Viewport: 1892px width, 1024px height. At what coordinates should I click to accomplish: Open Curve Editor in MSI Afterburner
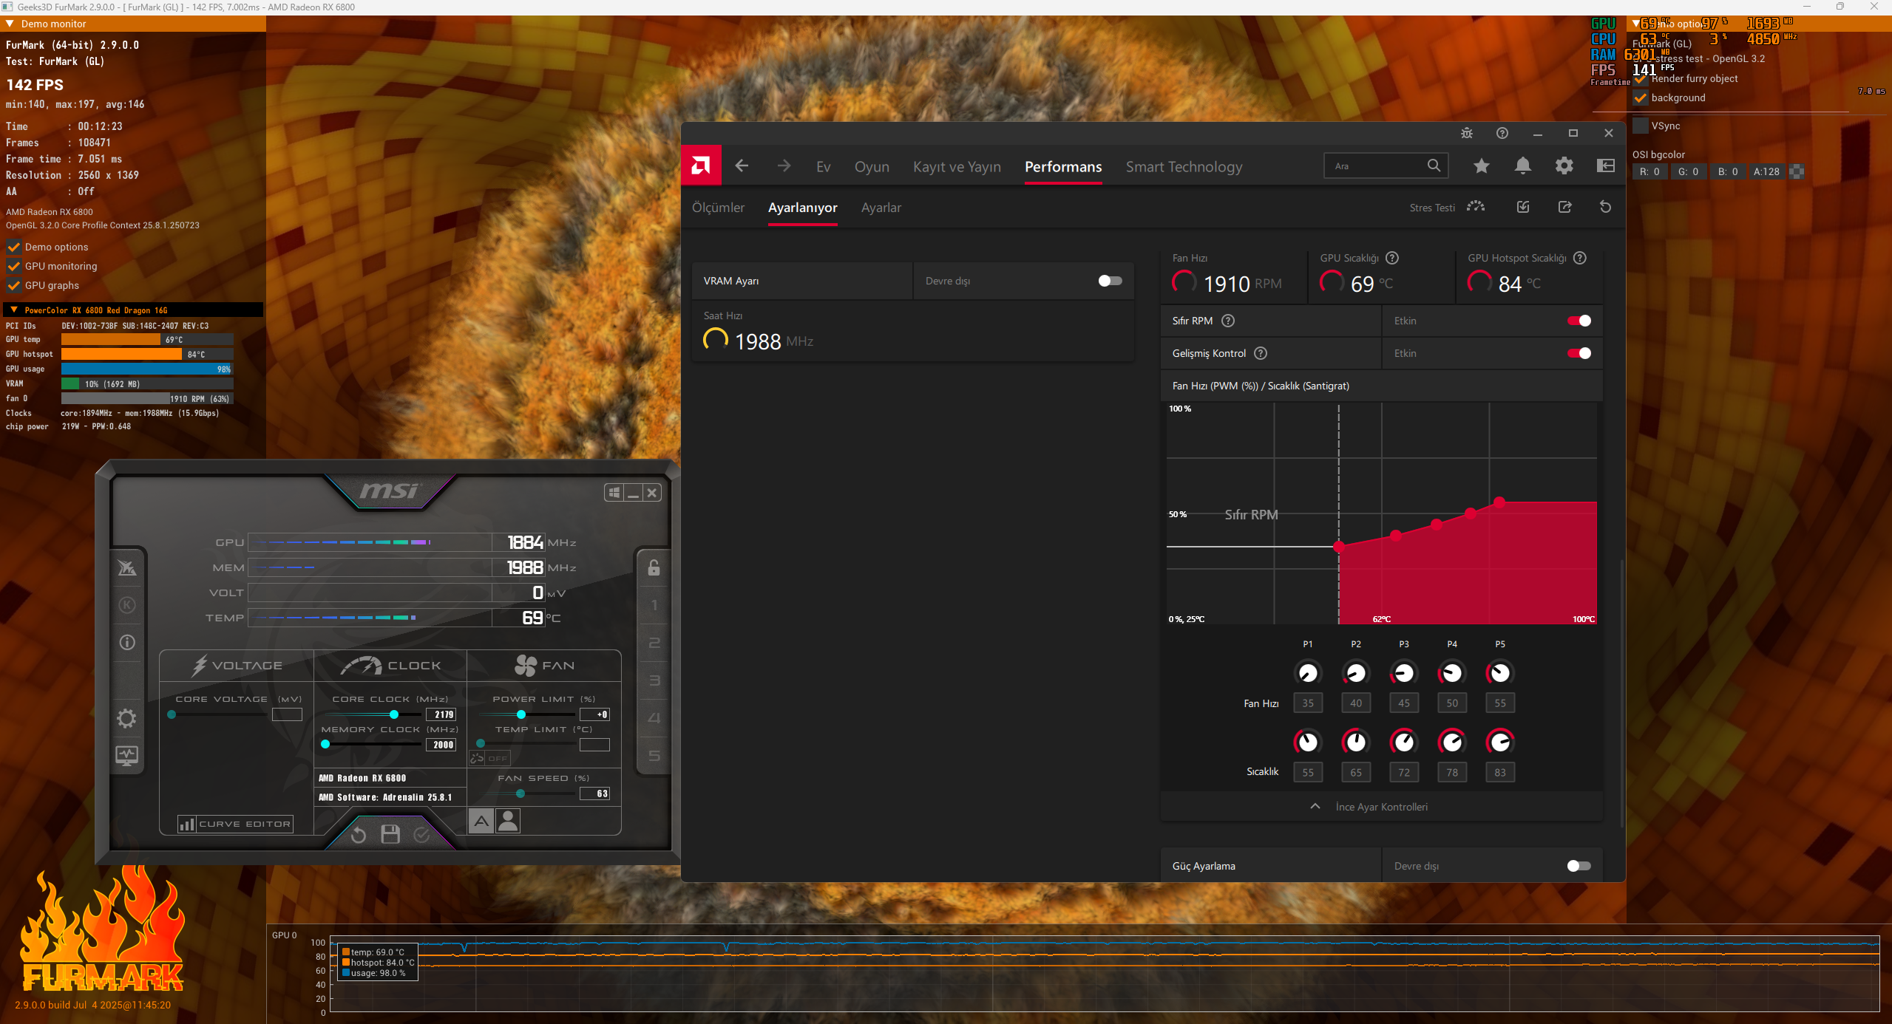pos(235,824)
